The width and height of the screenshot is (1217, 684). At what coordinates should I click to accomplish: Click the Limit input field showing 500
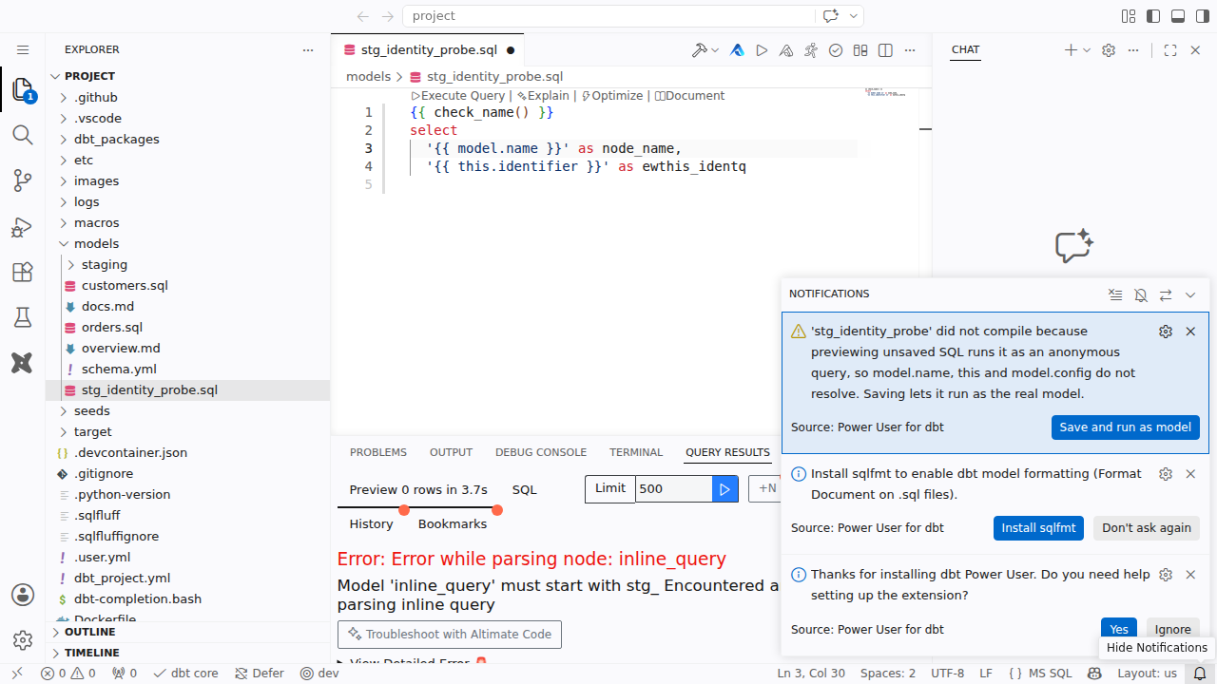pos(674,489)
